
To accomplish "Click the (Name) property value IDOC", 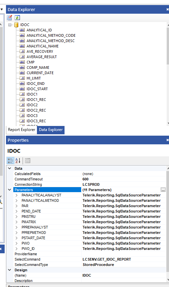I will click(x=87, y=275).
